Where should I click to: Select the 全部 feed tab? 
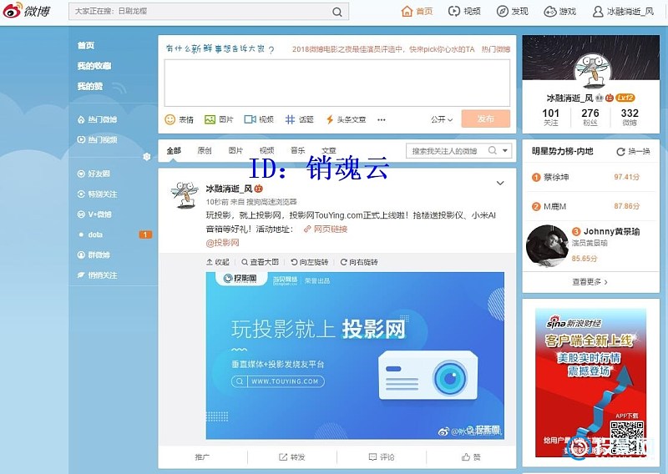pos(174,150)
